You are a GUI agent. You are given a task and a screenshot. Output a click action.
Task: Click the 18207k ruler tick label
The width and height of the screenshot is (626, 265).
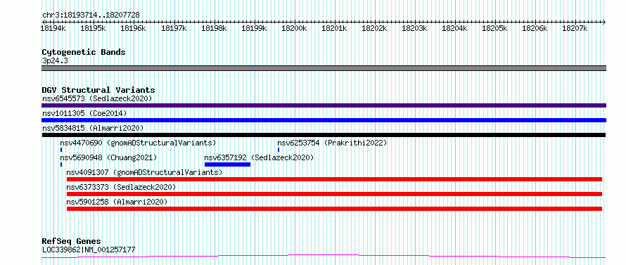point(575,28)
